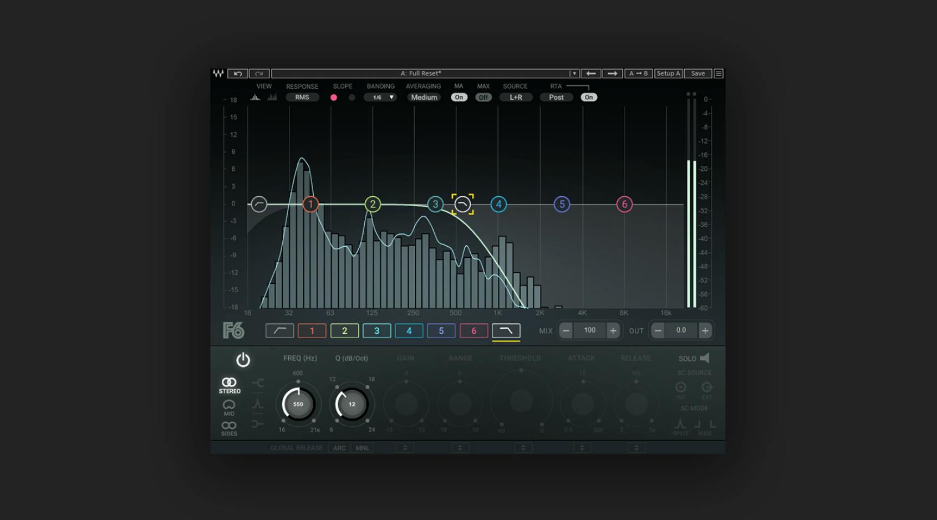
Task: Select Stereo processing mode
Action: [x=229, y=385]
